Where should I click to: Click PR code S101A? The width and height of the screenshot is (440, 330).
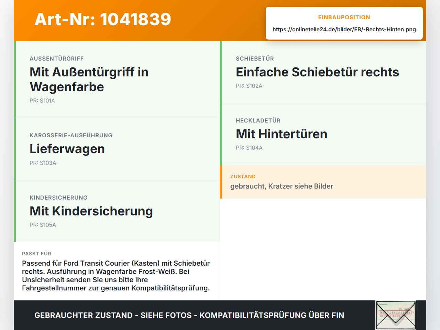coord(42,100)
